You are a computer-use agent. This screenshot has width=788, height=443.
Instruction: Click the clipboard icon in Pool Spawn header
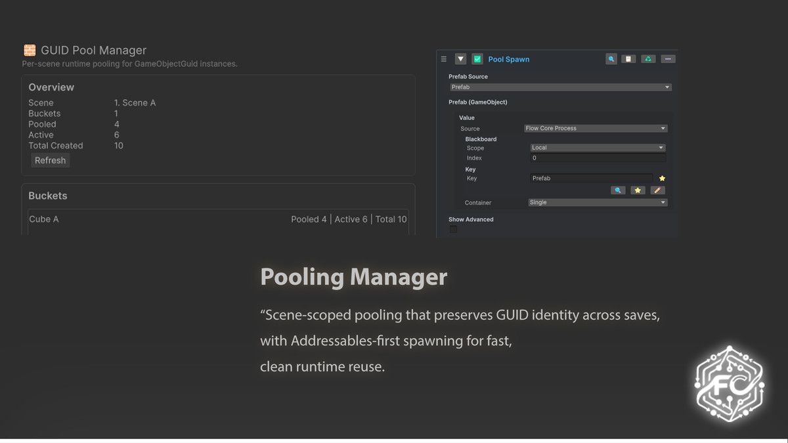coord(628,59)
